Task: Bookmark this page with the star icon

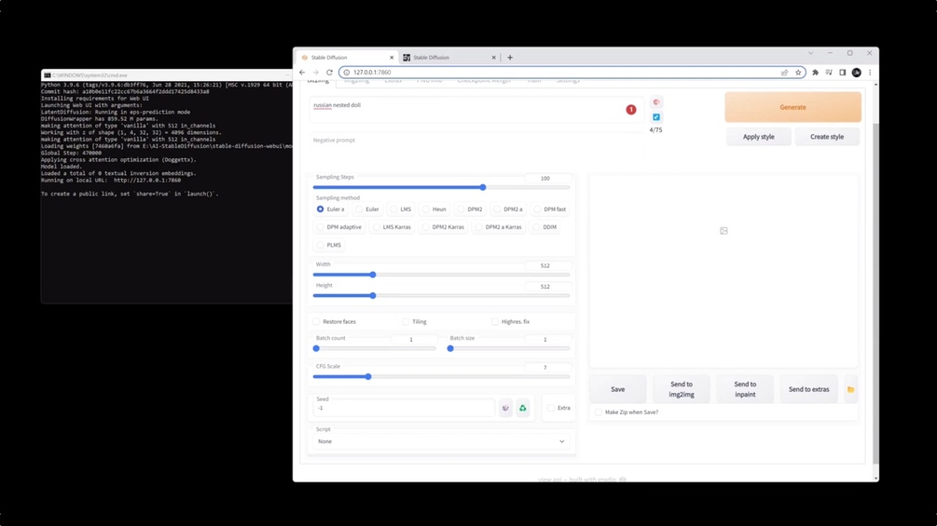Action: pyautogui.click(x=798, y=73)
